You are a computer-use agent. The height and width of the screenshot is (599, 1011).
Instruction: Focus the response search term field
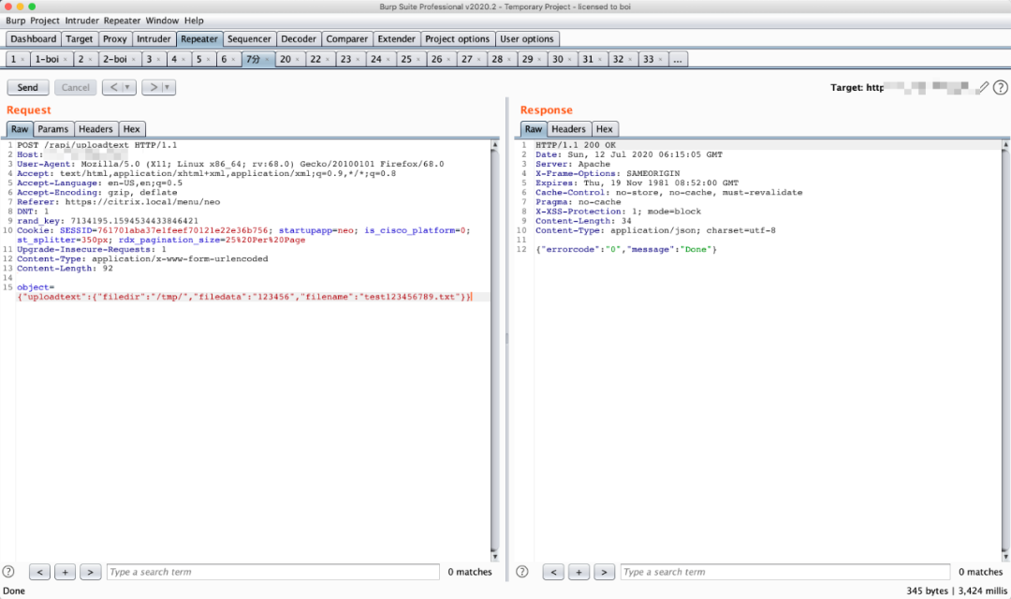[x=785, y=572]
